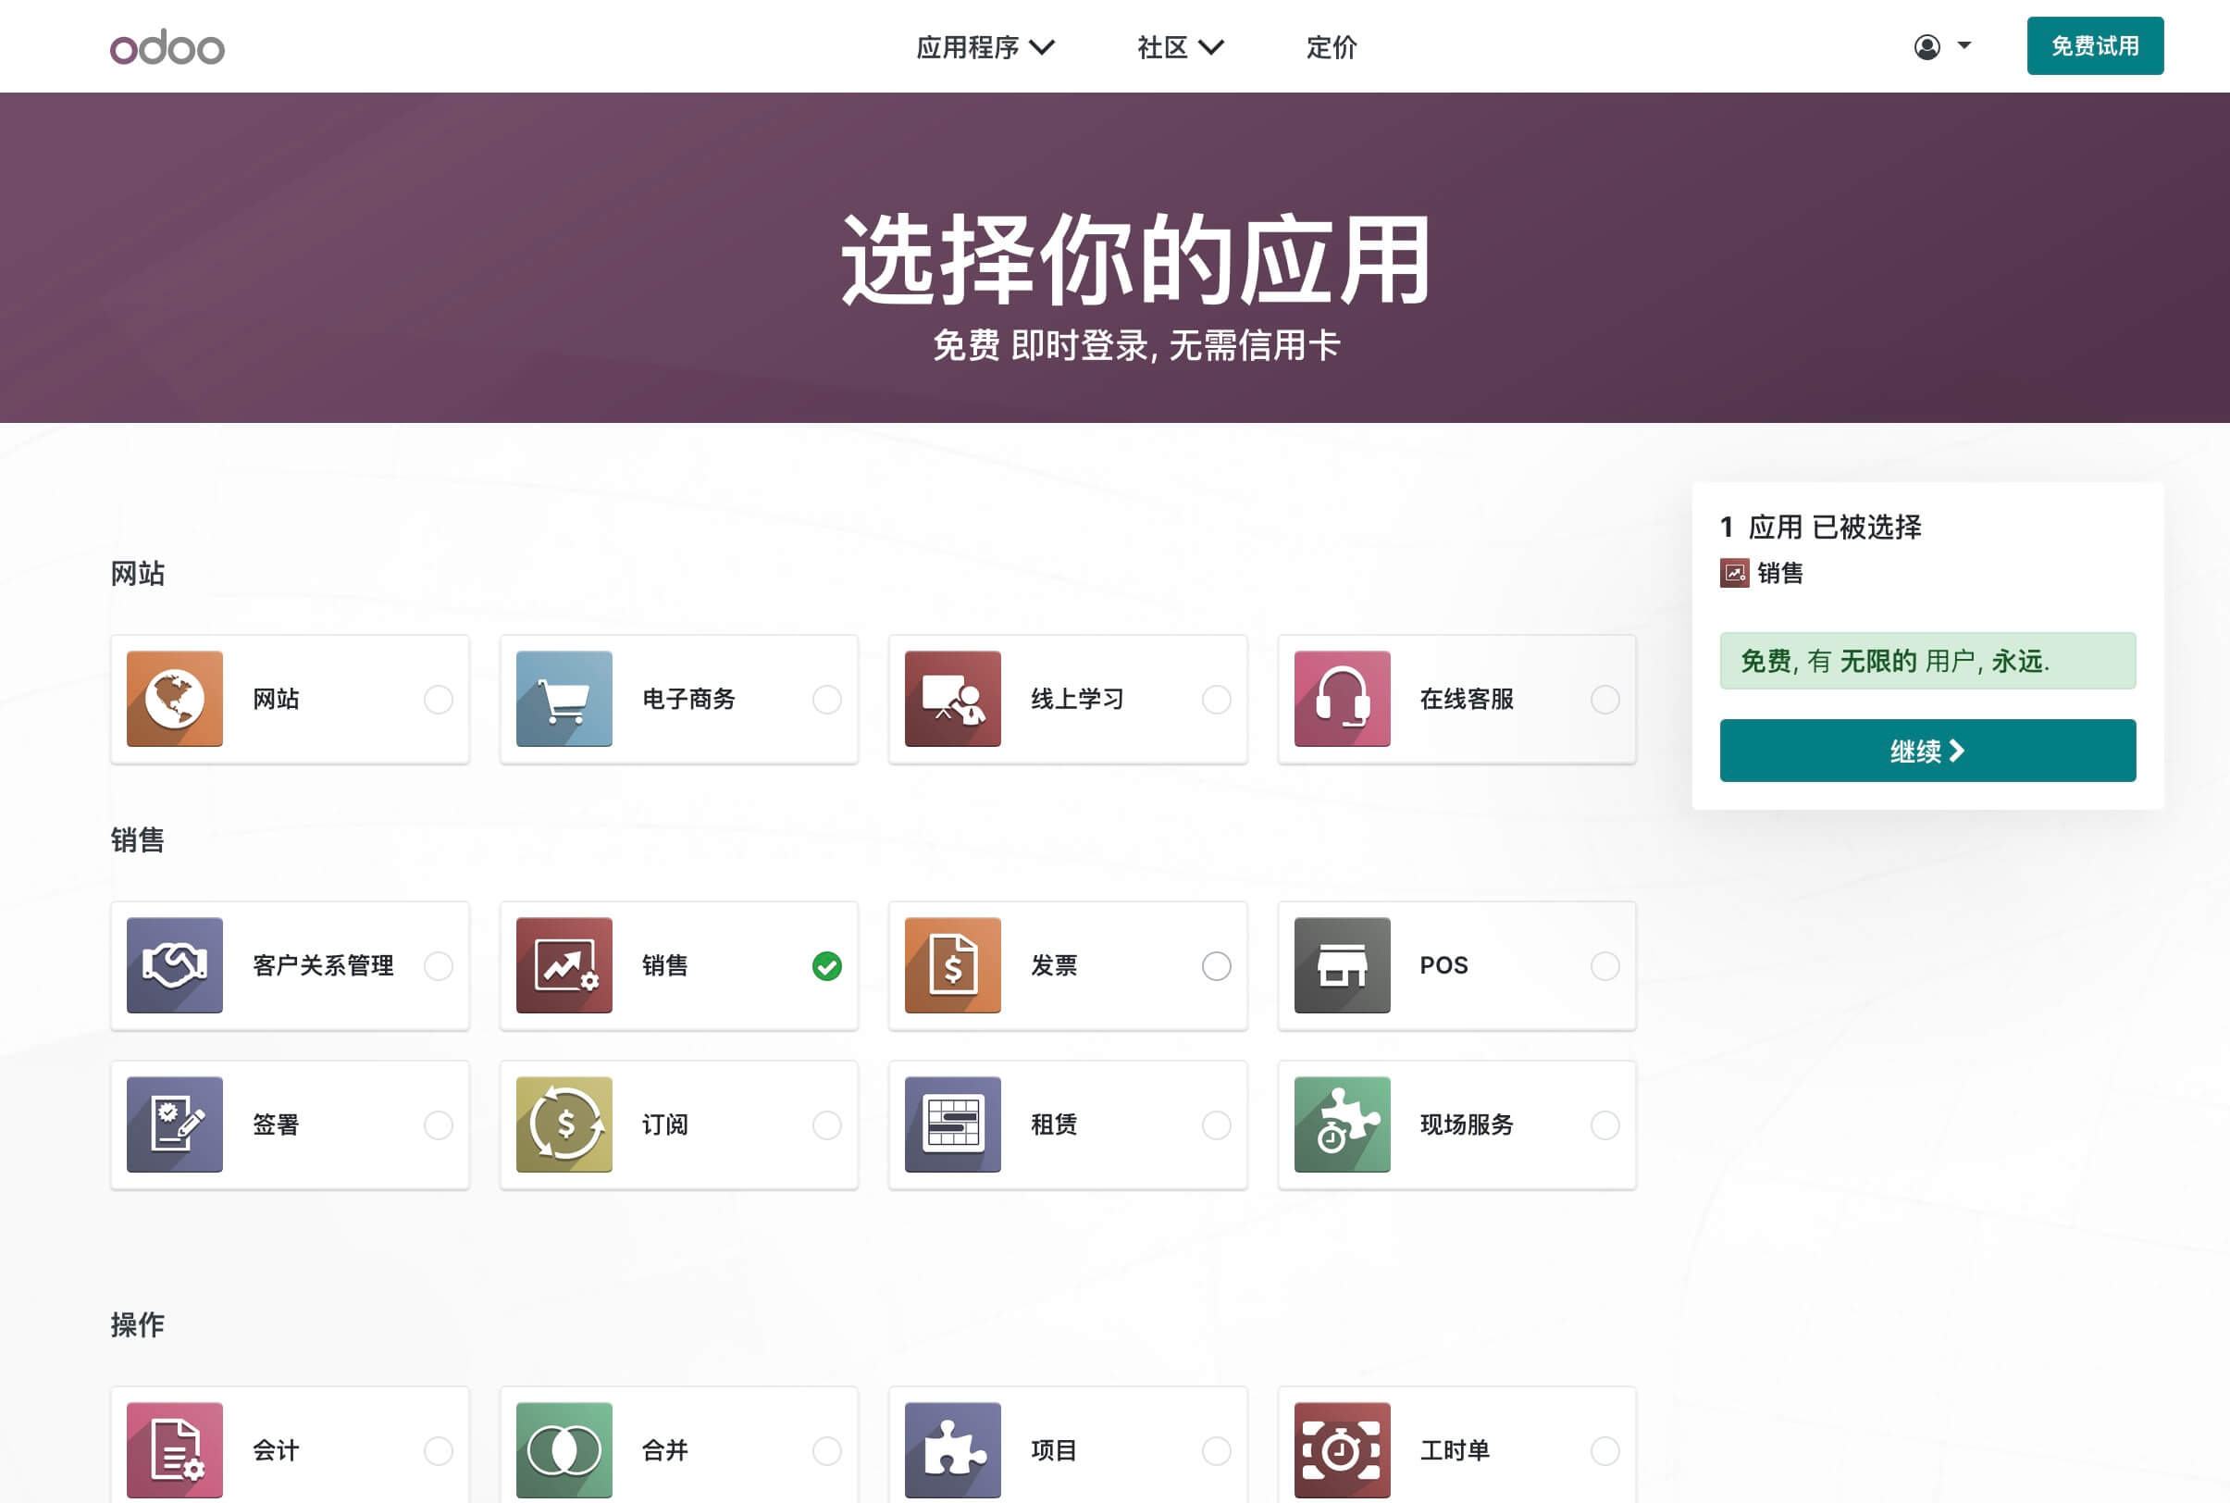Expand the 社区 dropdown menu
The height and width of the screenshot is (1503, 2230).
pos(1180,47)
